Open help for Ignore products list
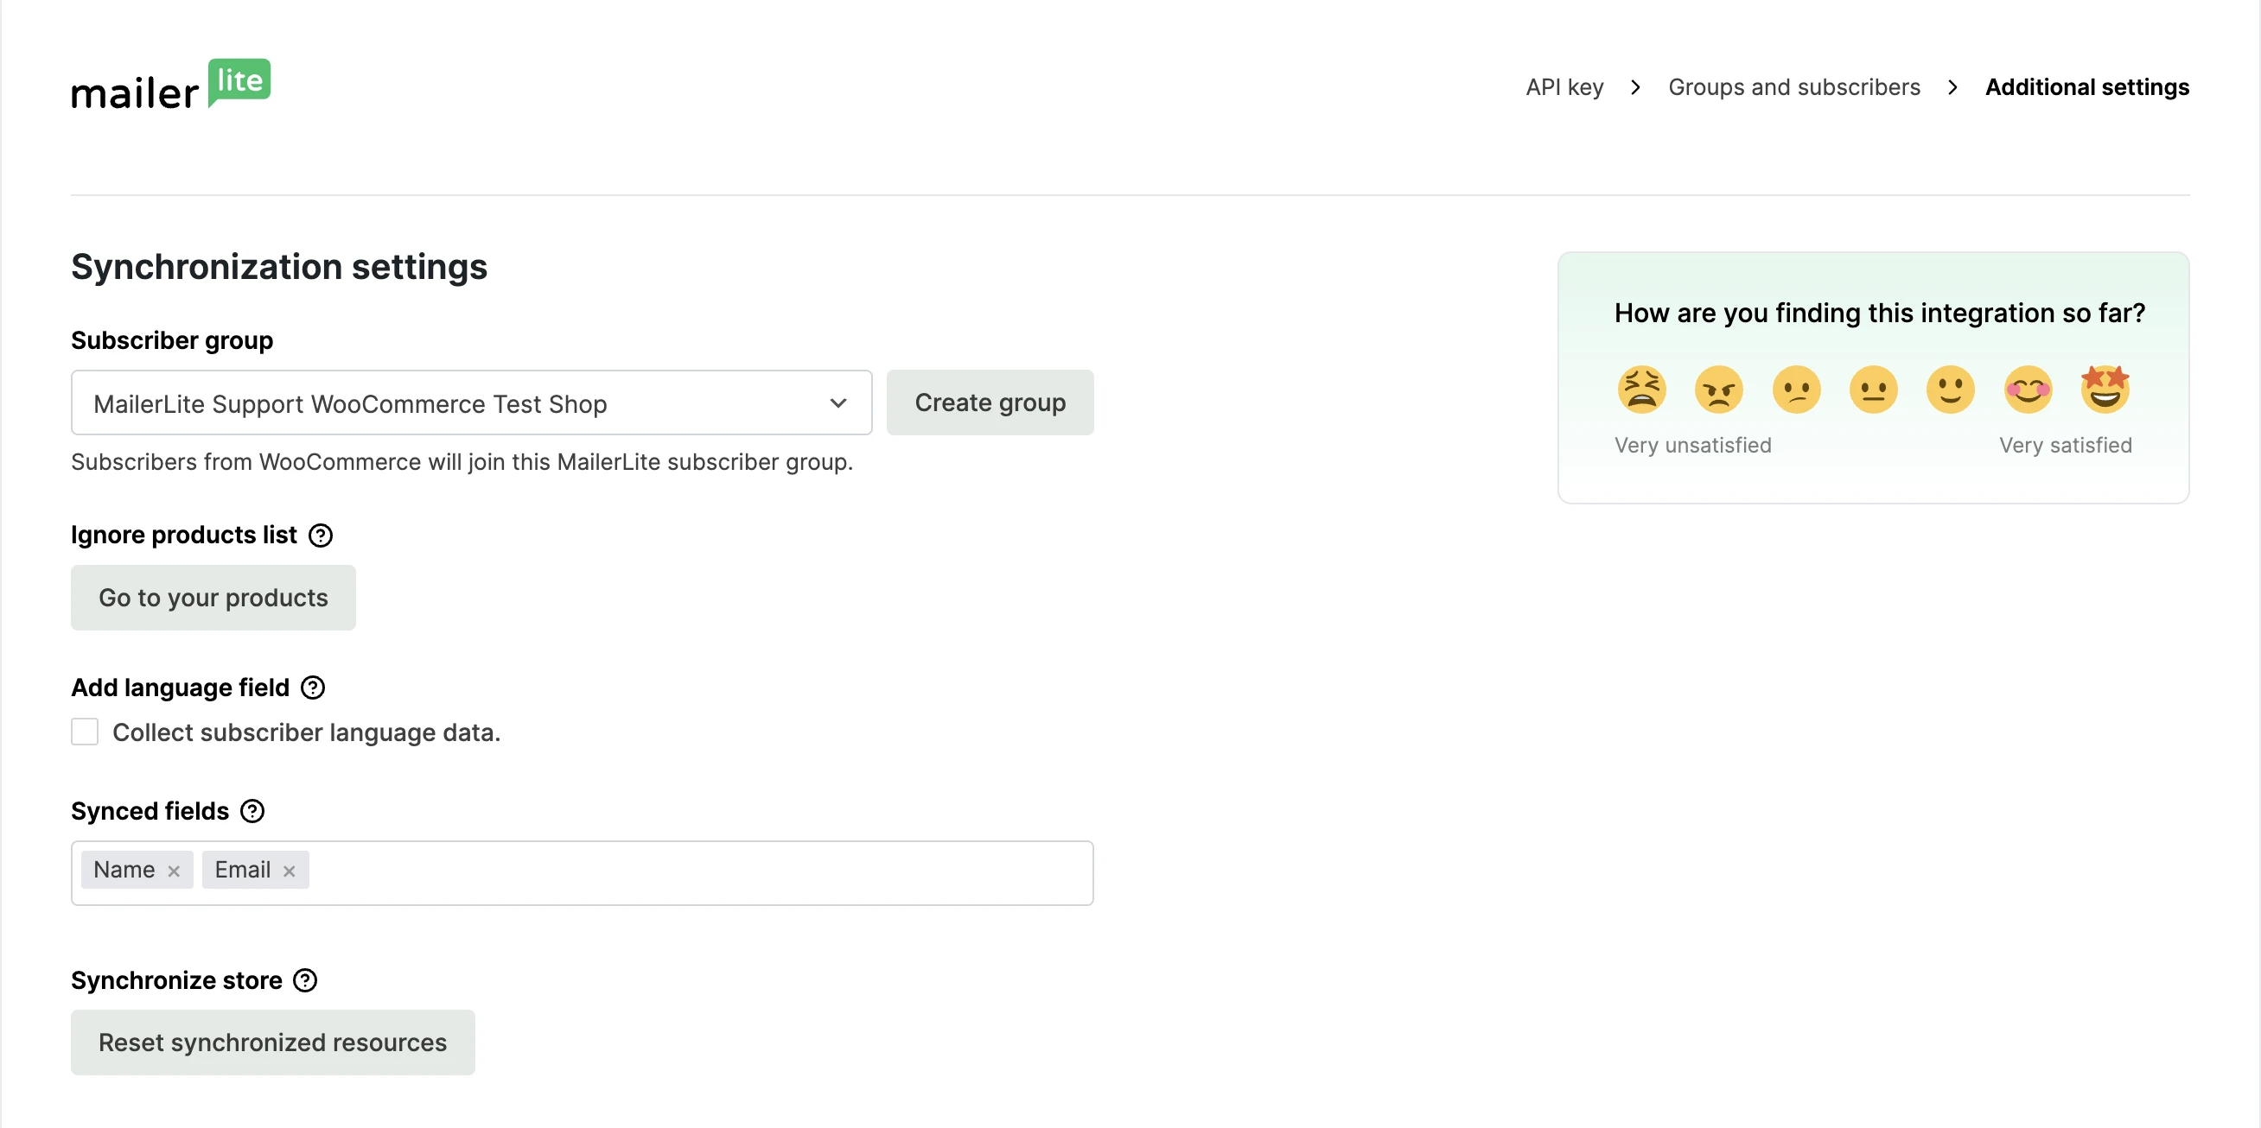Viewport: 2261px width, 1128px height. pyautogui.click(x=321, y=535)
